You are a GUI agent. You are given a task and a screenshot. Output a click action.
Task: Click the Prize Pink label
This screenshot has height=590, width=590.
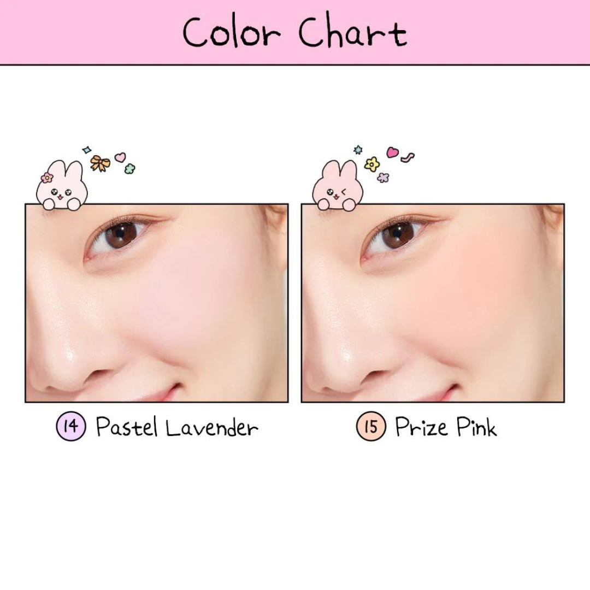coord(446,427)
